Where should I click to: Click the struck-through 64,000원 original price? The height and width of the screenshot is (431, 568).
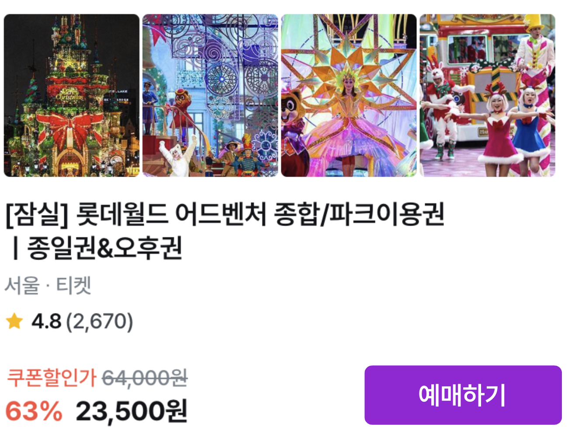click(x=145, y=378)
